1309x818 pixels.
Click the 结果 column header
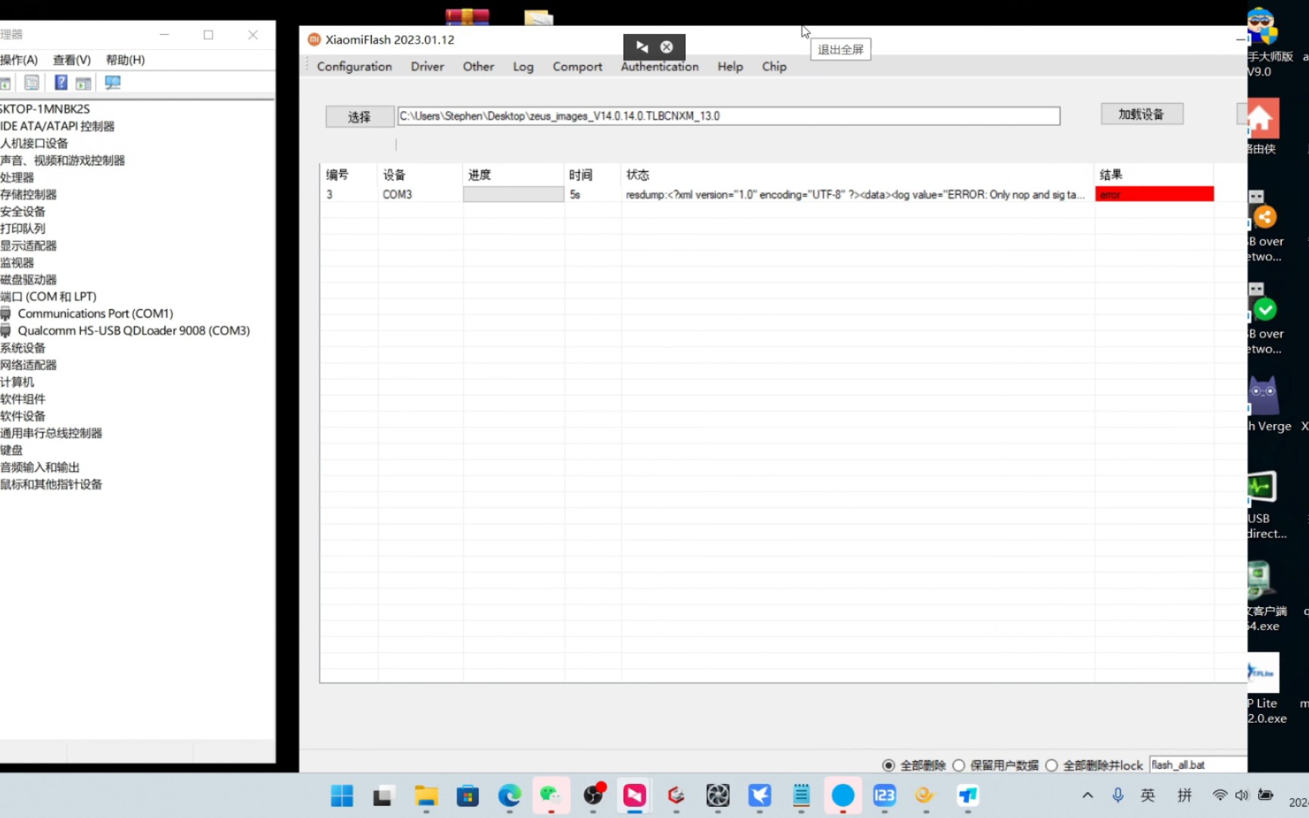pyautogui.click(x=1111, y=175)
